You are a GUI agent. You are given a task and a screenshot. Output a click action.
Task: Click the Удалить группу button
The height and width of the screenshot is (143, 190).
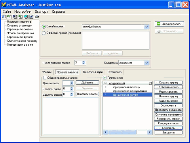pyautogui.click(x=169, y=96)
